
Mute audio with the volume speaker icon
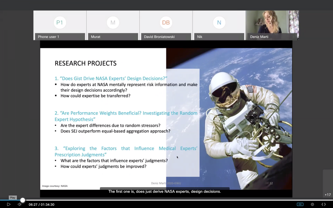point(19,204)
